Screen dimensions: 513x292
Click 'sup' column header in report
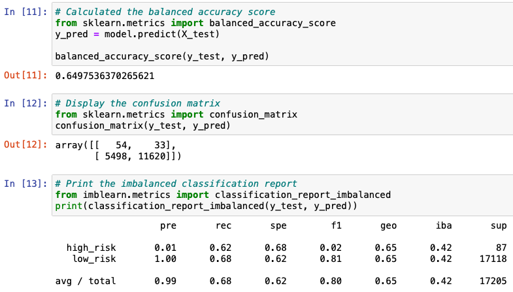pos(499,226)
